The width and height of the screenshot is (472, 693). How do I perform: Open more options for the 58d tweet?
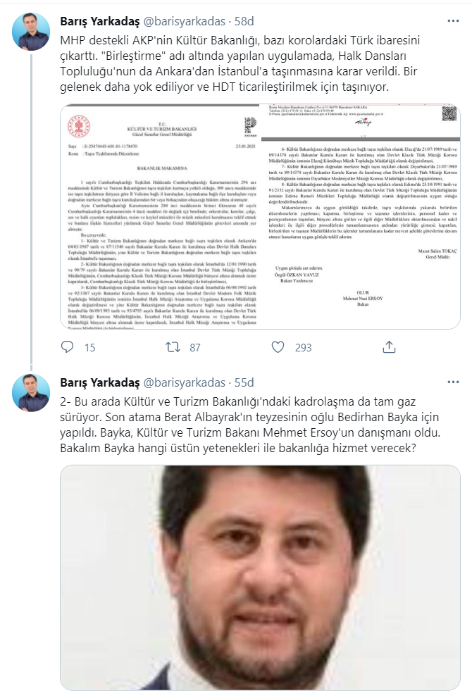tap(453, 20)
